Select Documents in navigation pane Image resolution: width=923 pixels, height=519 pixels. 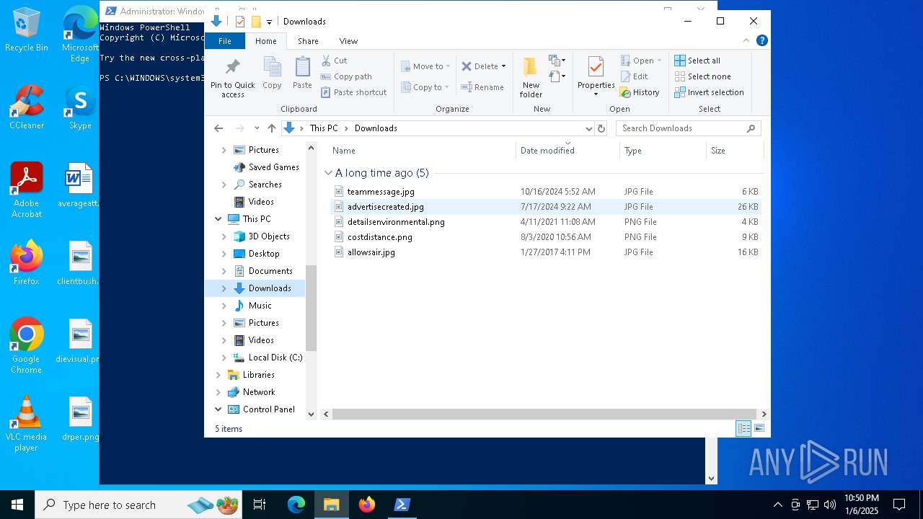270,271
